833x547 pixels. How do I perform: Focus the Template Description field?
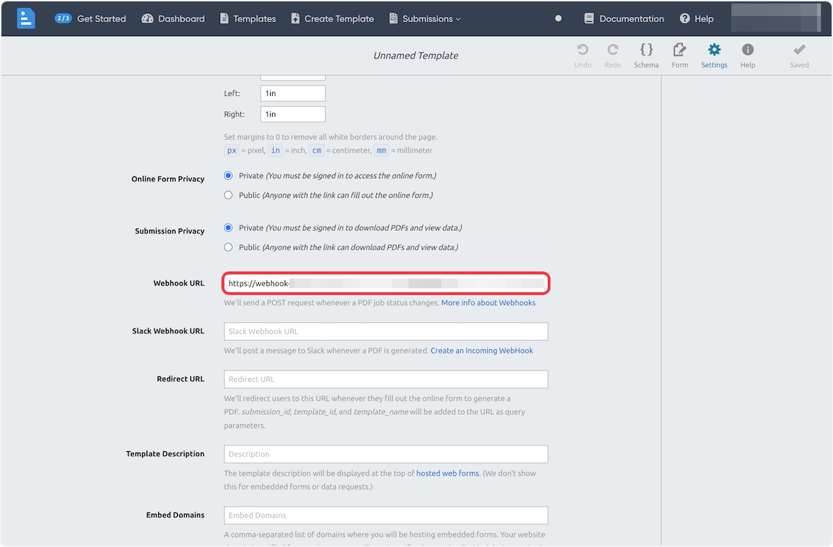386,454
